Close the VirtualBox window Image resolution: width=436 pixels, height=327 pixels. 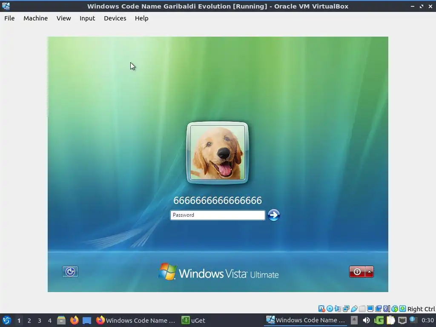[x=430, y=6]
